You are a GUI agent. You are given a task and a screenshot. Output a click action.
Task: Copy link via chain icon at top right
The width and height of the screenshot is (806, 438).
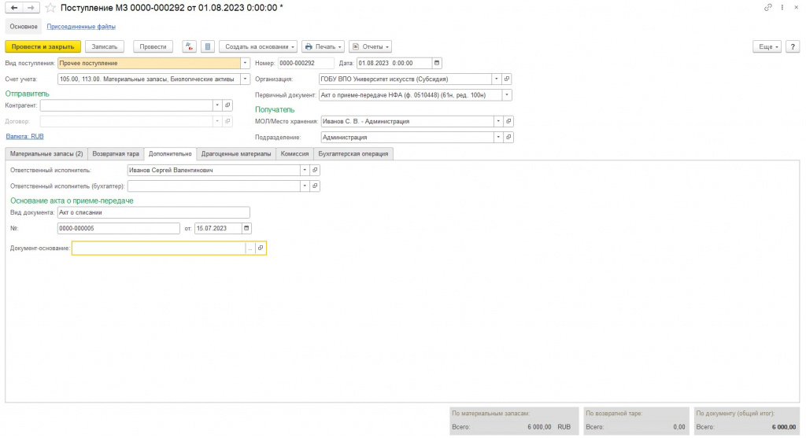tap(768, 8)
